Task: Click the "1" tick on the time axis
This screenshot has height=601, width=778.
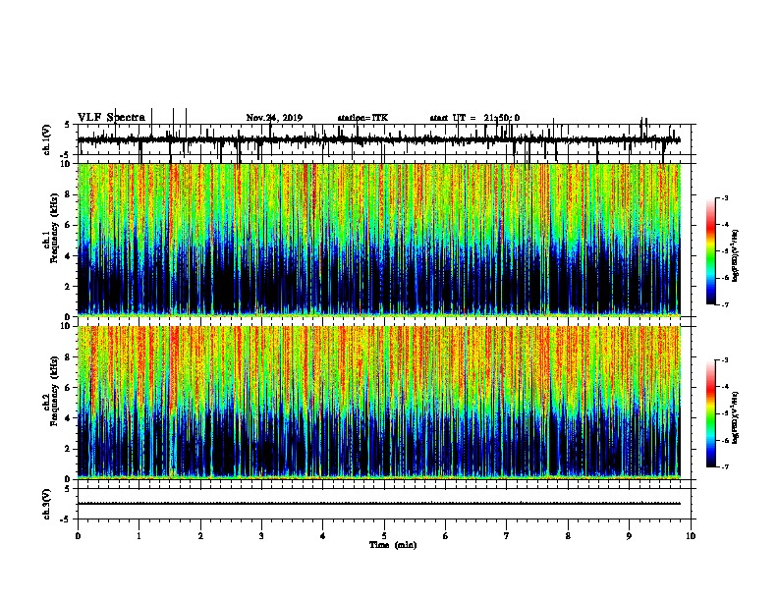Action: (139, 536)
